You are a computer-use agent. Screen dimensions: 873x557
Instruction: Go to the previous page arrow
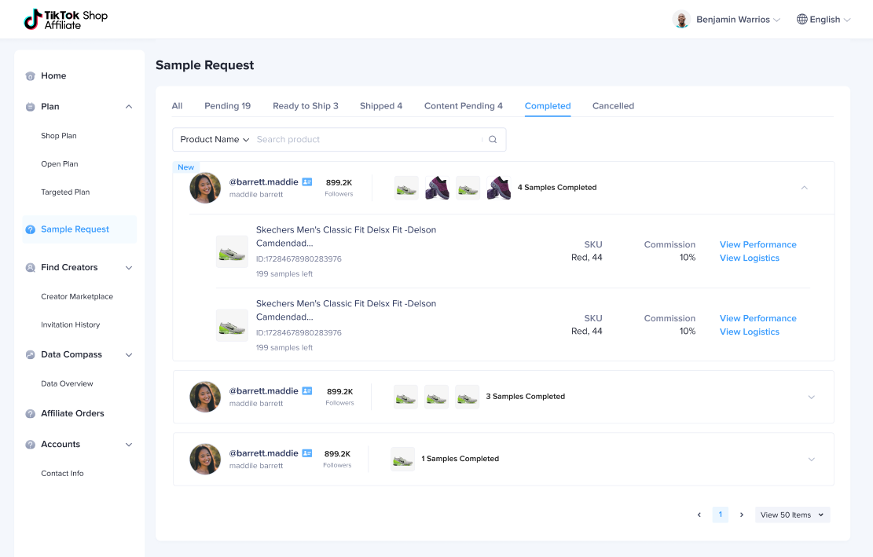(699, 515)
